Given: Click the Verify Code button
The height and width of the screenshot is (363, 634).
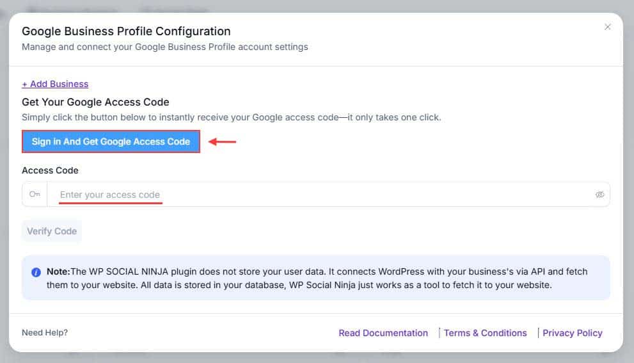Looking at the screenshot, I should tap(52, 231).
